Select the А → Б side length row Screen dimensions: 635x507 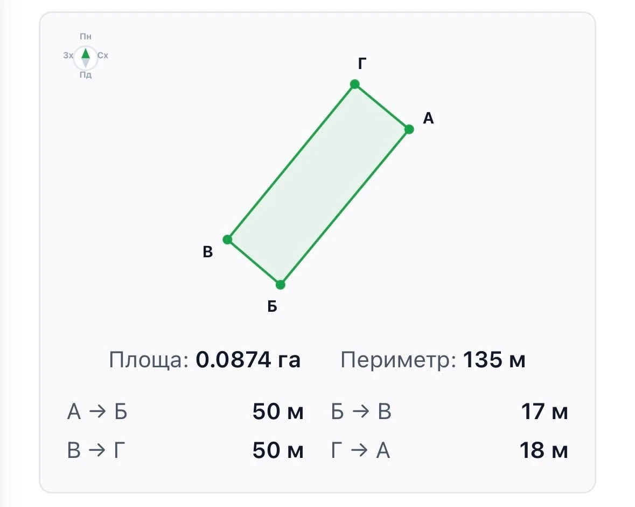(185, 412)
